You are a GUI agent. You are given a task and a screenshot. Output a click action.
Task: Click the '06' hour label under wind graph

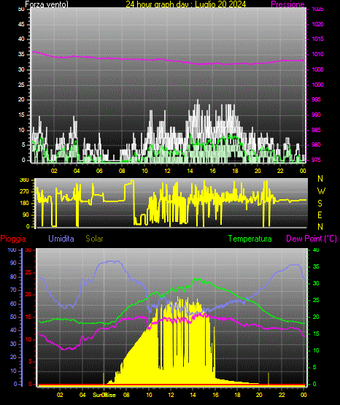pos(99,171)
